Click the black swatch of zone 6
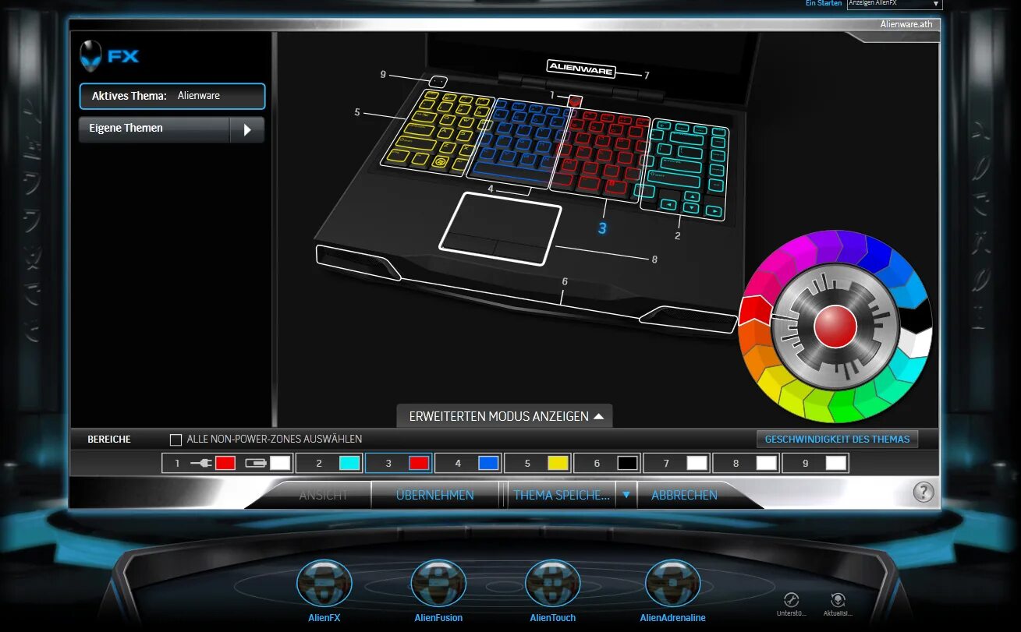The height and width of the screenshot is (632, 1021). (628, 463)
